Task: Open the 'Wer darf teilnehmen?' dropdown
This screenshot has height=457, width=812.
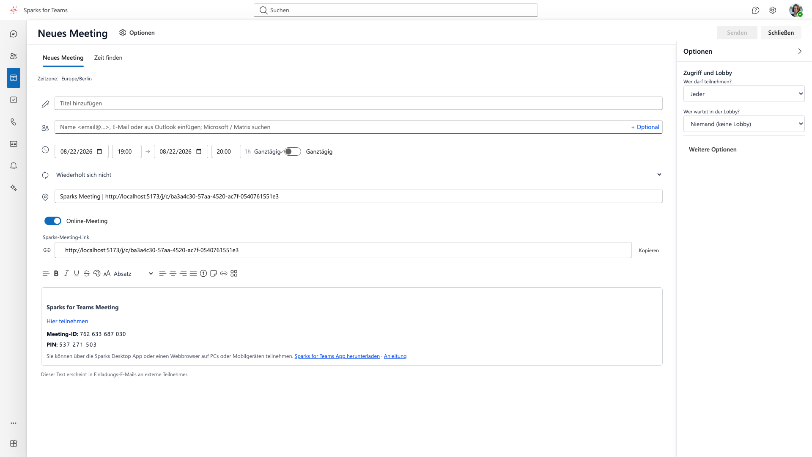Action: click(744, 94)
